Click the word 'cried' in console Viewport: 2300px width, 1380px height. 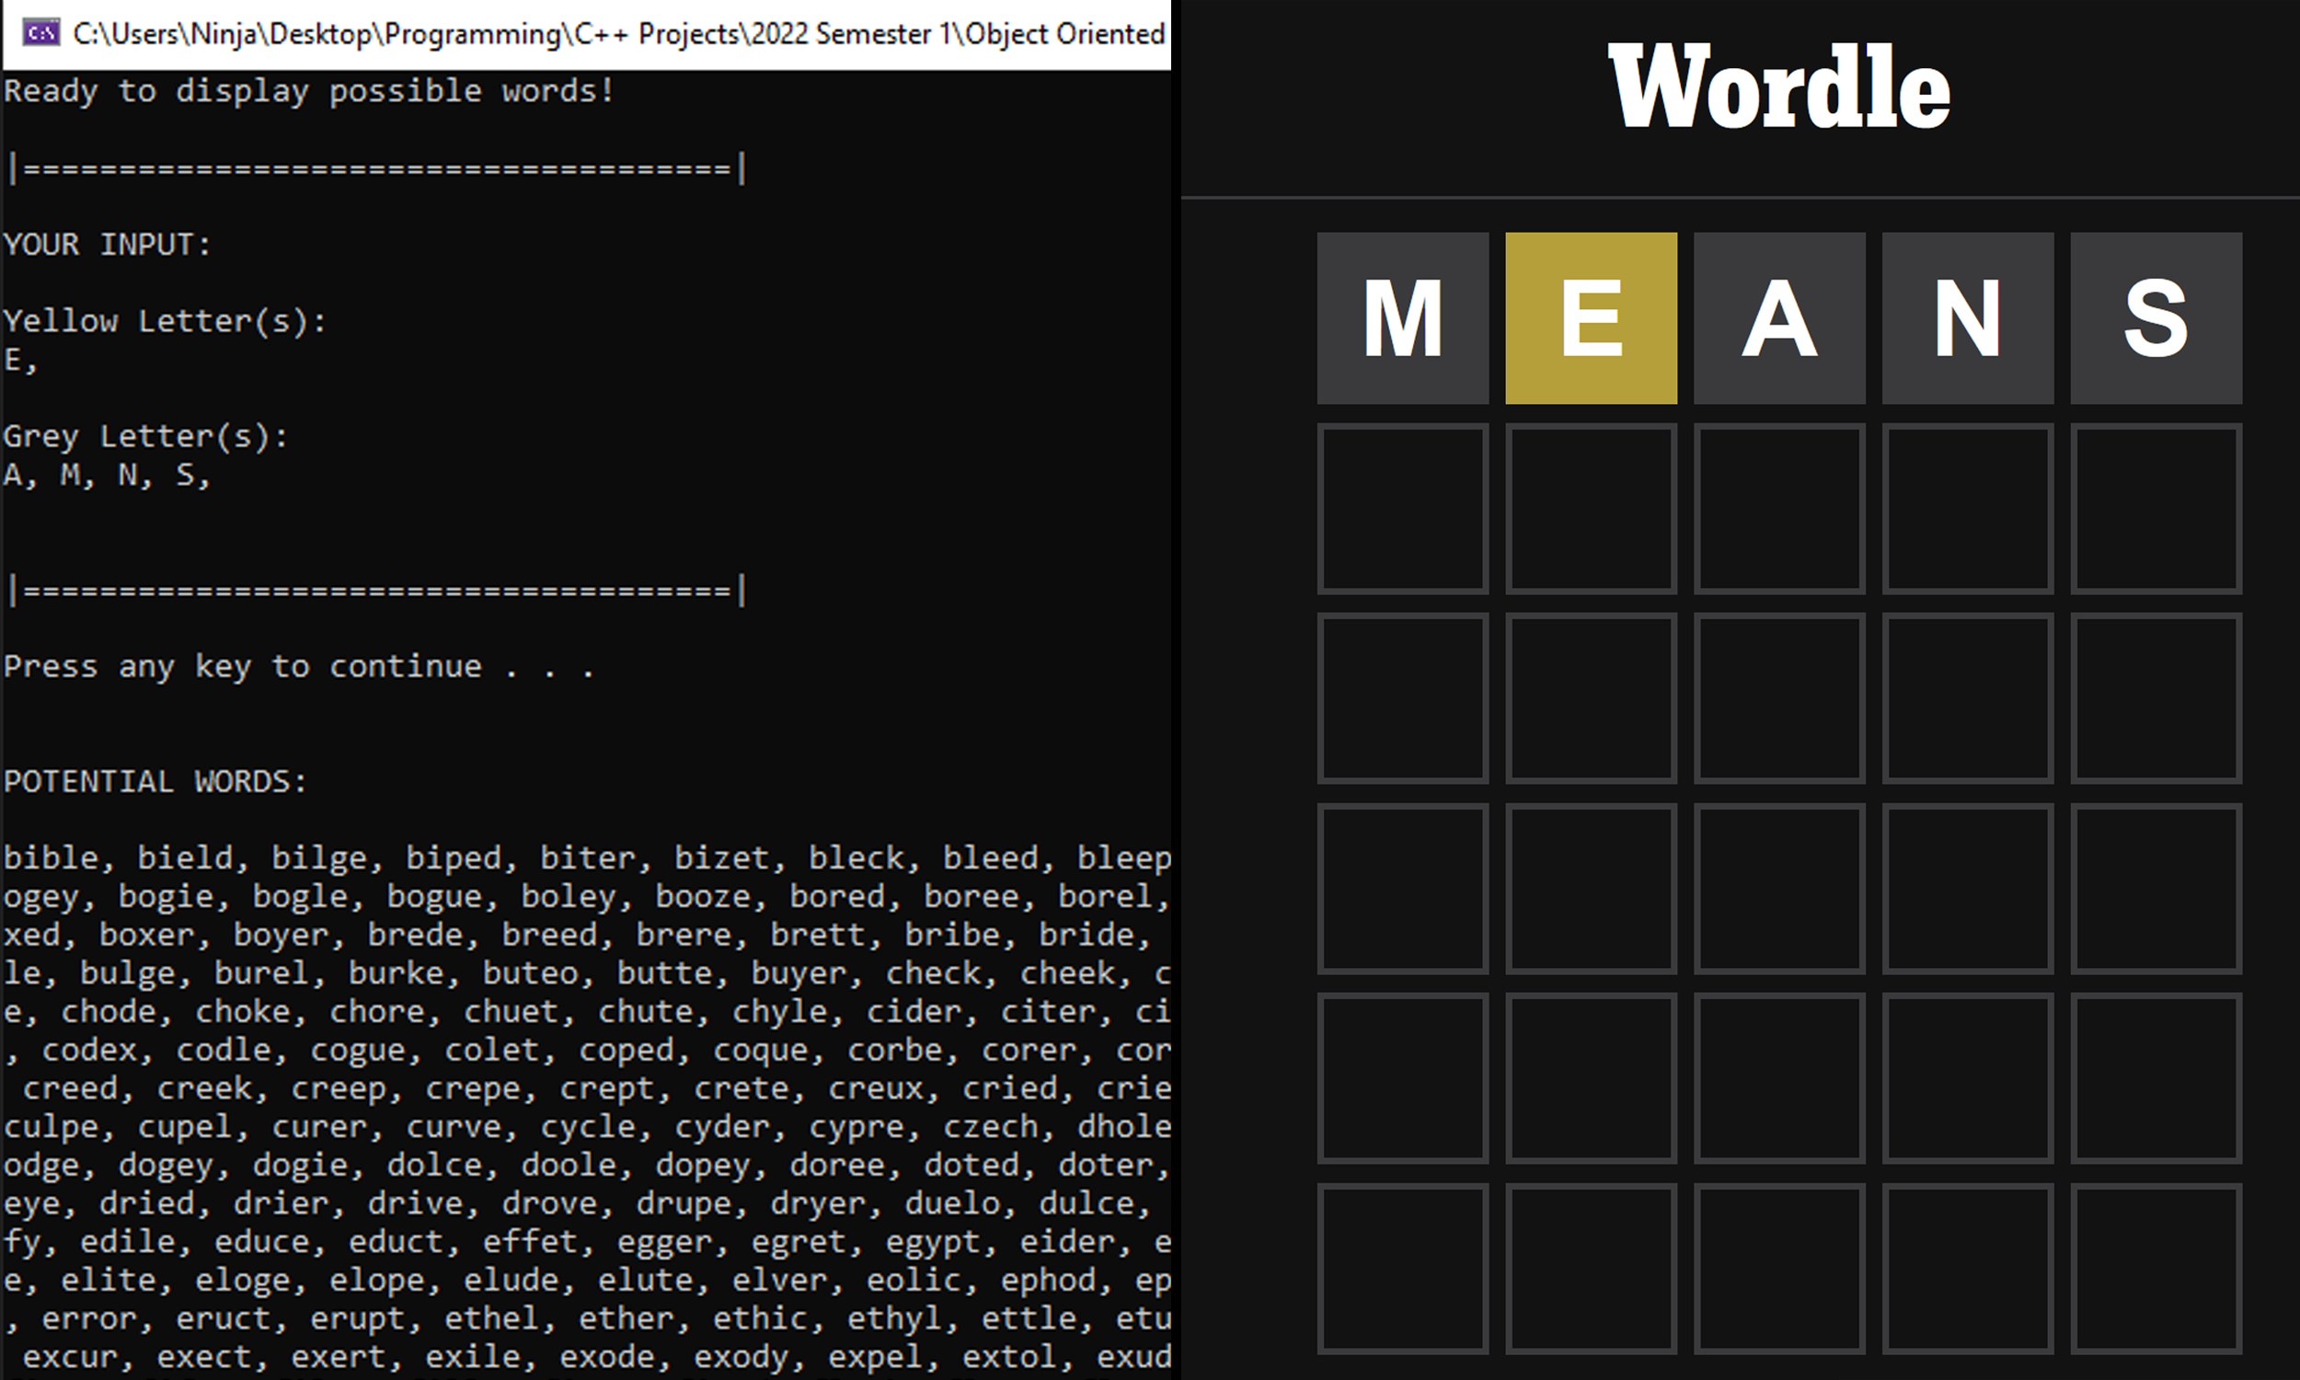tap(1009, 1088)
